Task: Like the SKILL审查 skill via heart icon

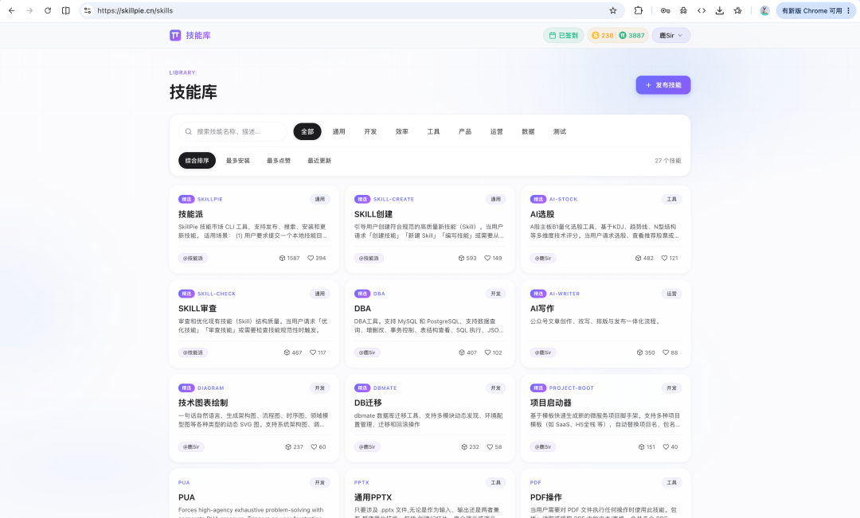Action: (313, 352)
